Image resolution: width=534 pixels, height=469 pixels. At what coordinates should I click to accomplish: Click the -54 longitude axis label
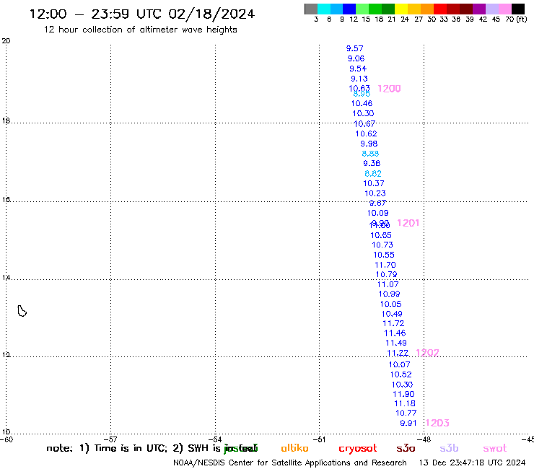[x=215, y=439]
